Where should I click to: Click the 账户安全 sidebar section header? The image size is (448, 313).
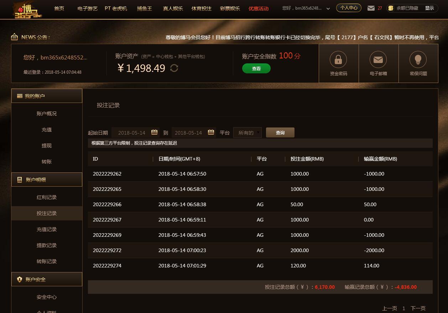coord(47,279)
